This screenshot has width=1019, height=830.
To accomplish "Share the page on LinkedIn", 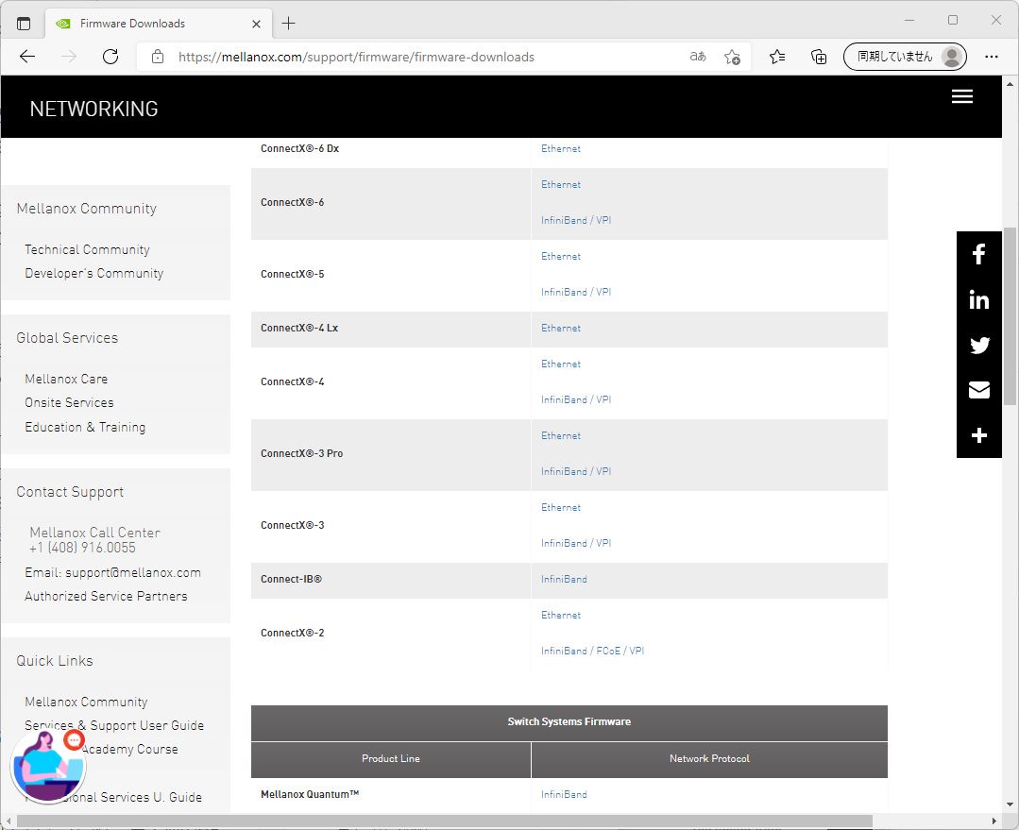I will tap(978, 299).
